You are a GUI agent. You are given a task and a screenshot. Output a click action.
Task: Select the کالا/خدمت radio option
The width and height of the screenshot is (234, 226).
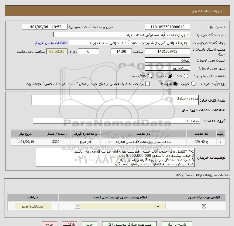click(x=150, y=76)
